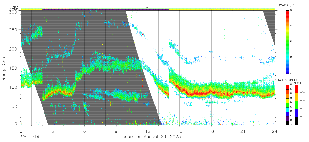Image resolution: width=309 pixels, height=142 pixels.
Task: Click the 12 tick on UT hours axis
Action: click(148, 131)
